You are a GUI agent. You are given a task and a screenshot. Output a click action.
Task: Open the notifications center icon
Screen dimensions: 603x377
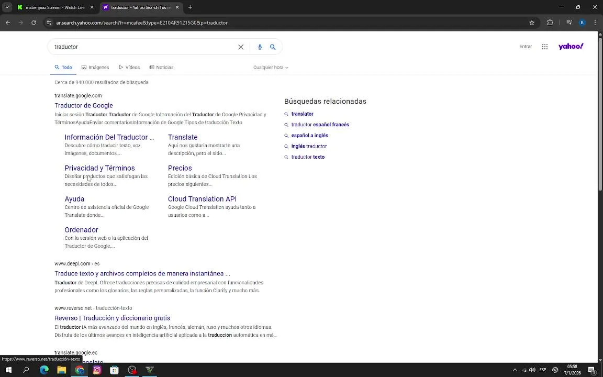click(592, 370)
